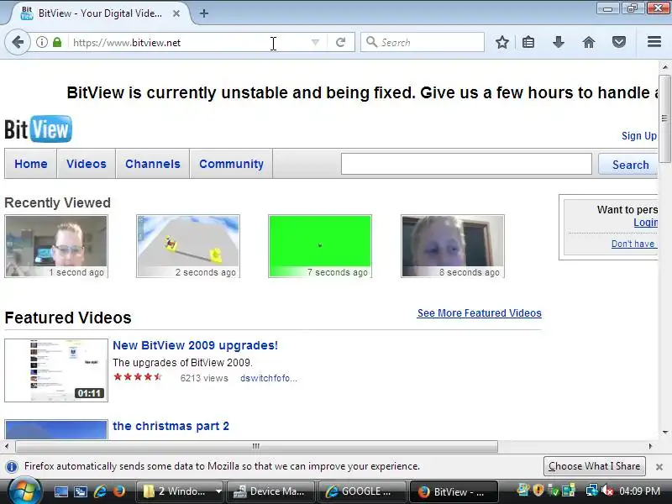
Task: Open the URL history dropdown arrow
Action: coord(315,43)
